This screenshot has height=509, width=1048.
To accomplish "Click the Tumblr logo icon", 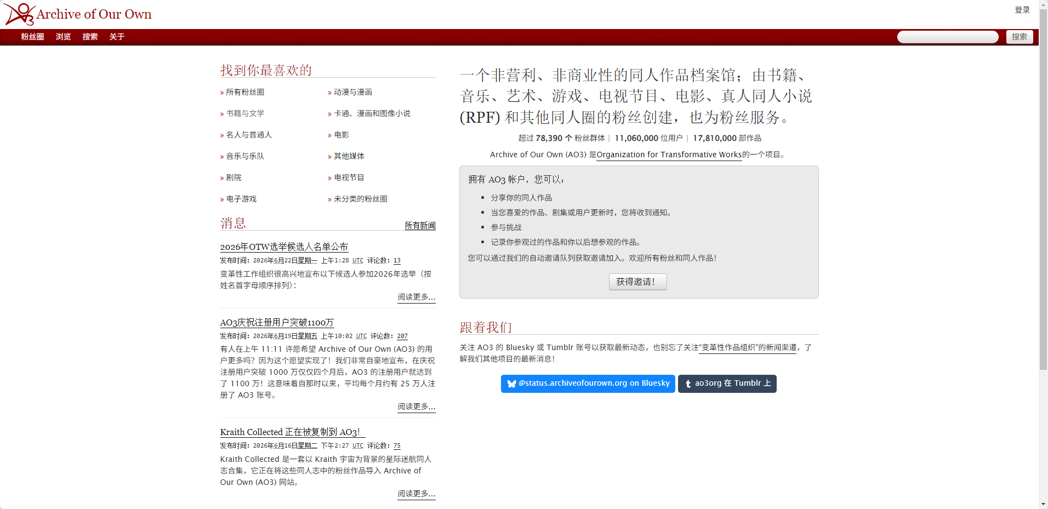I will tap(688, 384).
